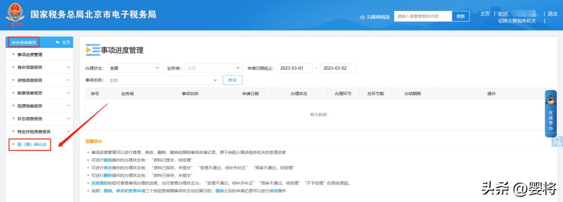Click 切换主管税务机关 in the header
This screenshot has width=563, height=202.
tap(517, 21)
